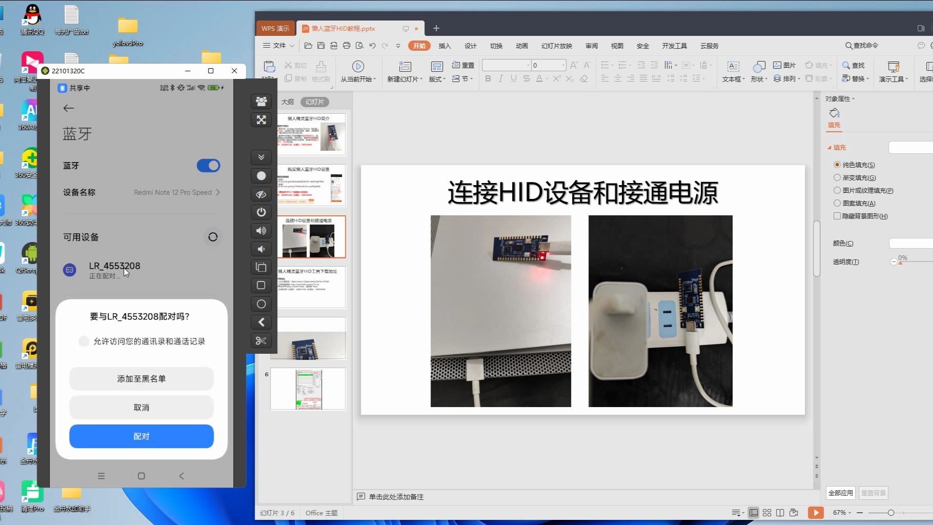The height and width of the screenshot is (525, 933).
Task: Switch to slide sorter view in status bar
Action: [767, 513]
